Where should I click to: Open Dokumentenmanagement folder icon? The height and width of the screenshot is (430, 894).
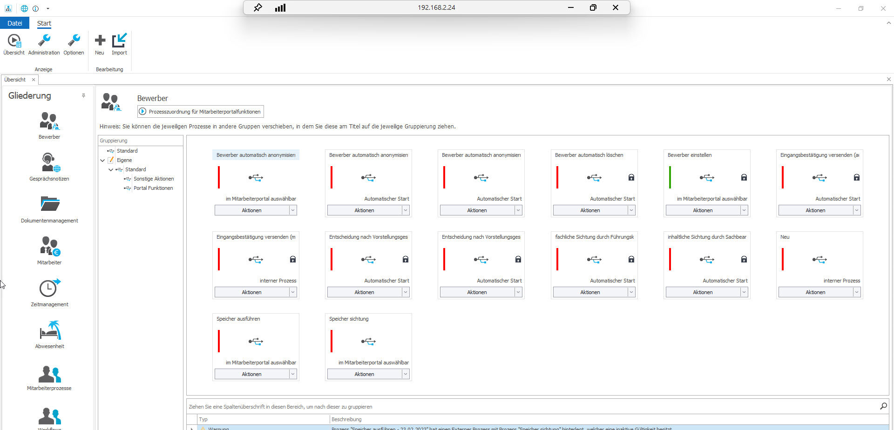coord(49,204)
